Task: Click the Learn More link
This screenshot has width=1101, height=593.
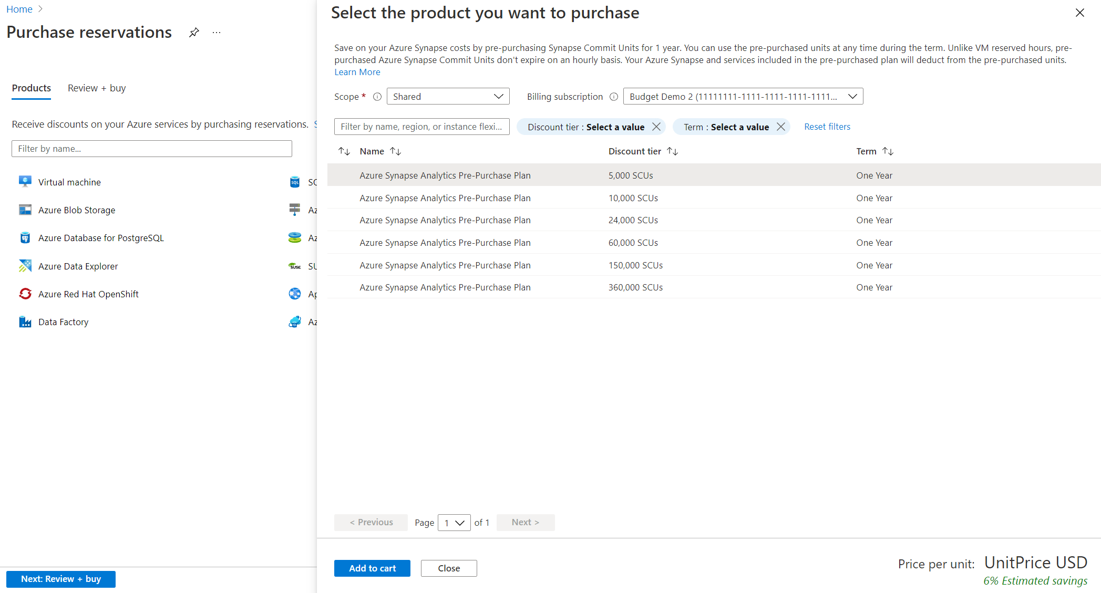Action: pos(357,72)
